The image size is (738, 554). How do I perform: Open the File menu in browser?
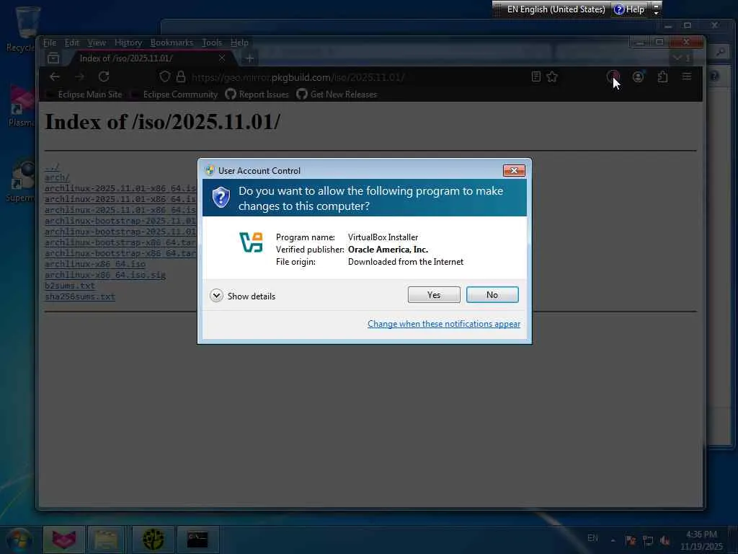[x=50, y=43]
